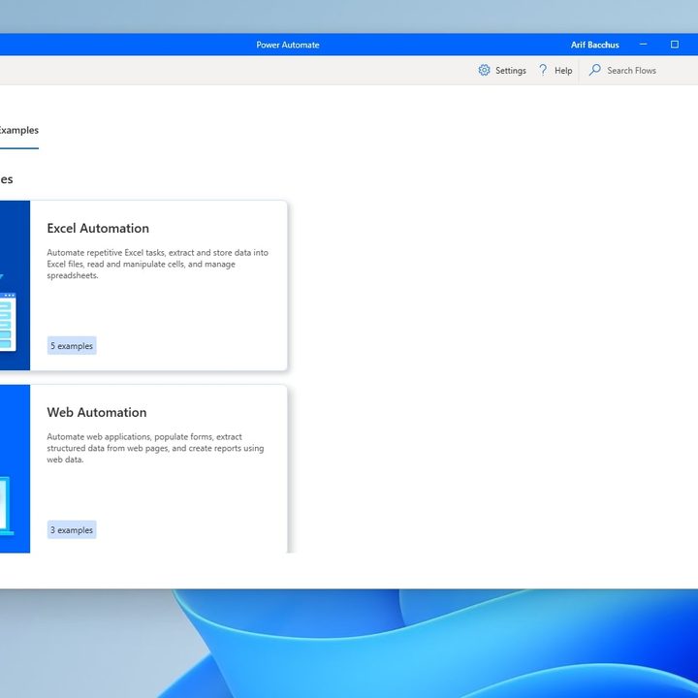Image resolution: width=698 pixels, height=698 pixels.
Task: Open the Excel Automation card title
Action: [98, 228]
